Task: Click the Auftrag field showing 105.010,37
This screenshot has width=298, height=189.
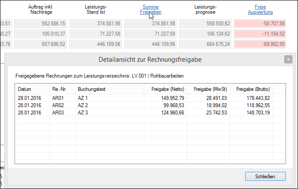Action: pos(40,34)
